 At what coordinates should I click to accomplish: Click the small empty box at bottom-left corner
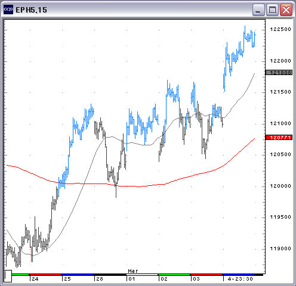(x=8, y=276)
